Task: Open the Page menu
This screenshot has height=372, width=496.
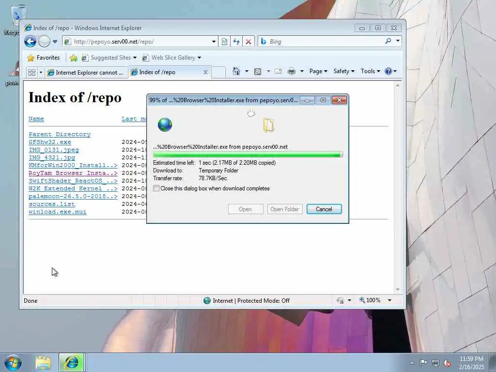Action: tap(318, 71)
